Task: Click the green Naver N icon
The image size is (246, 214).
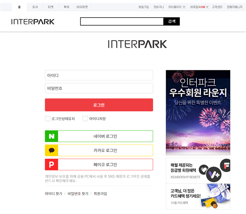Action: coord(51,136)
